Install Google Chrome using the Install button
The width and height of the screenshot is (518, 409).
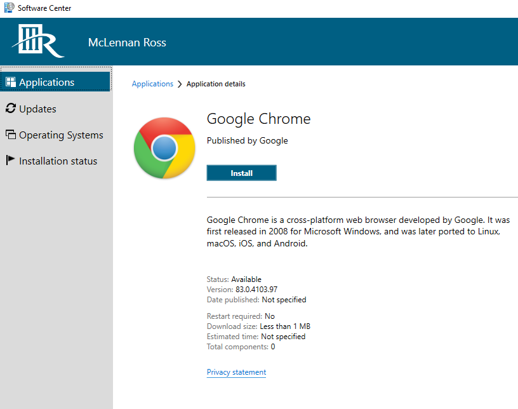click(241, 173)
